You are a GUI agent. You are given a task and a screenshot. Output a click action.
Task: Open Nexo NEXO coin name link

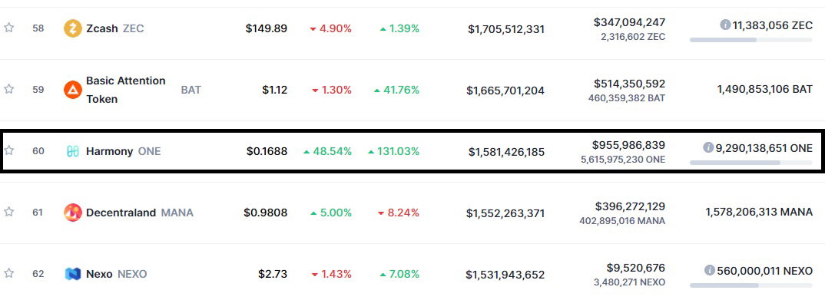[116, 274]
